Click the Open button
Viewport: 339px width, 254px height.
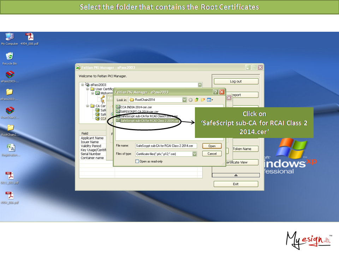[x=212, y=146]
